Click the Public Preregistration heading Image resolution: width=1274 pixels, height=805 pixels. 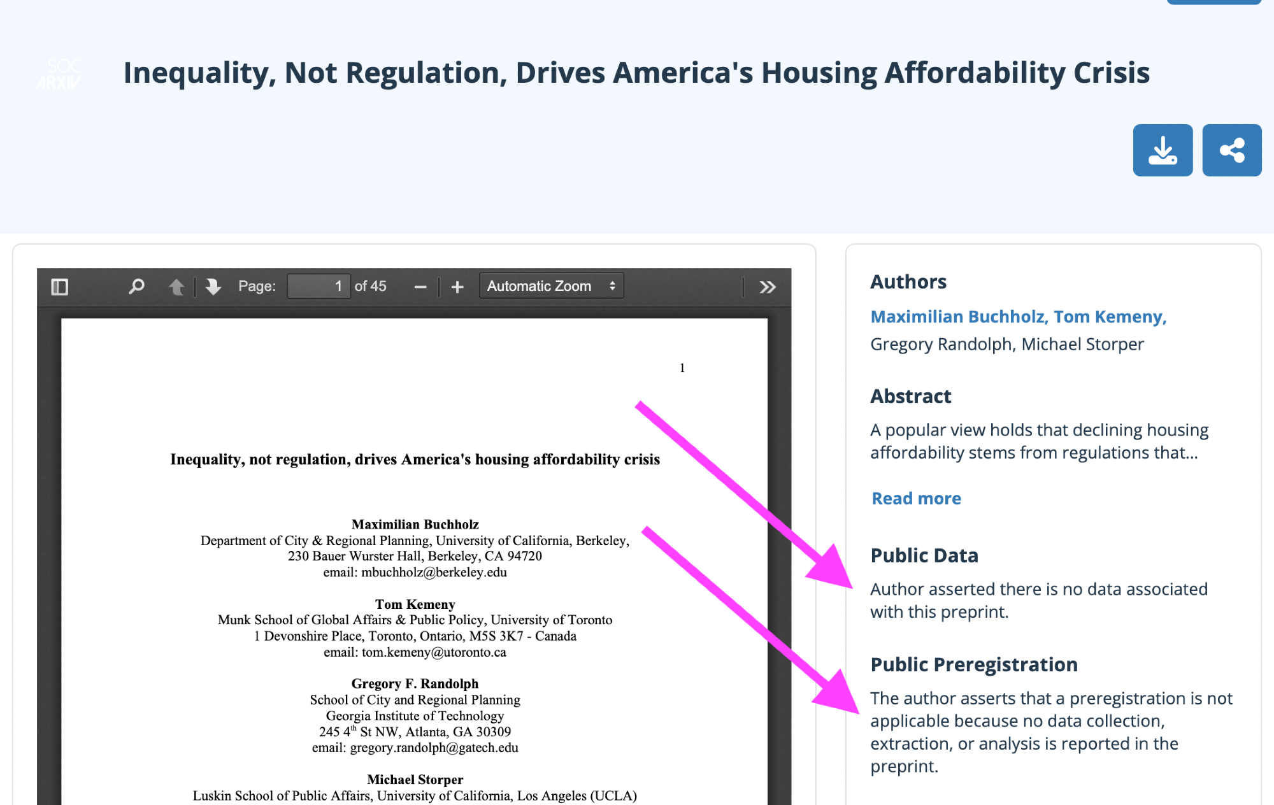[x=973, y=664]
